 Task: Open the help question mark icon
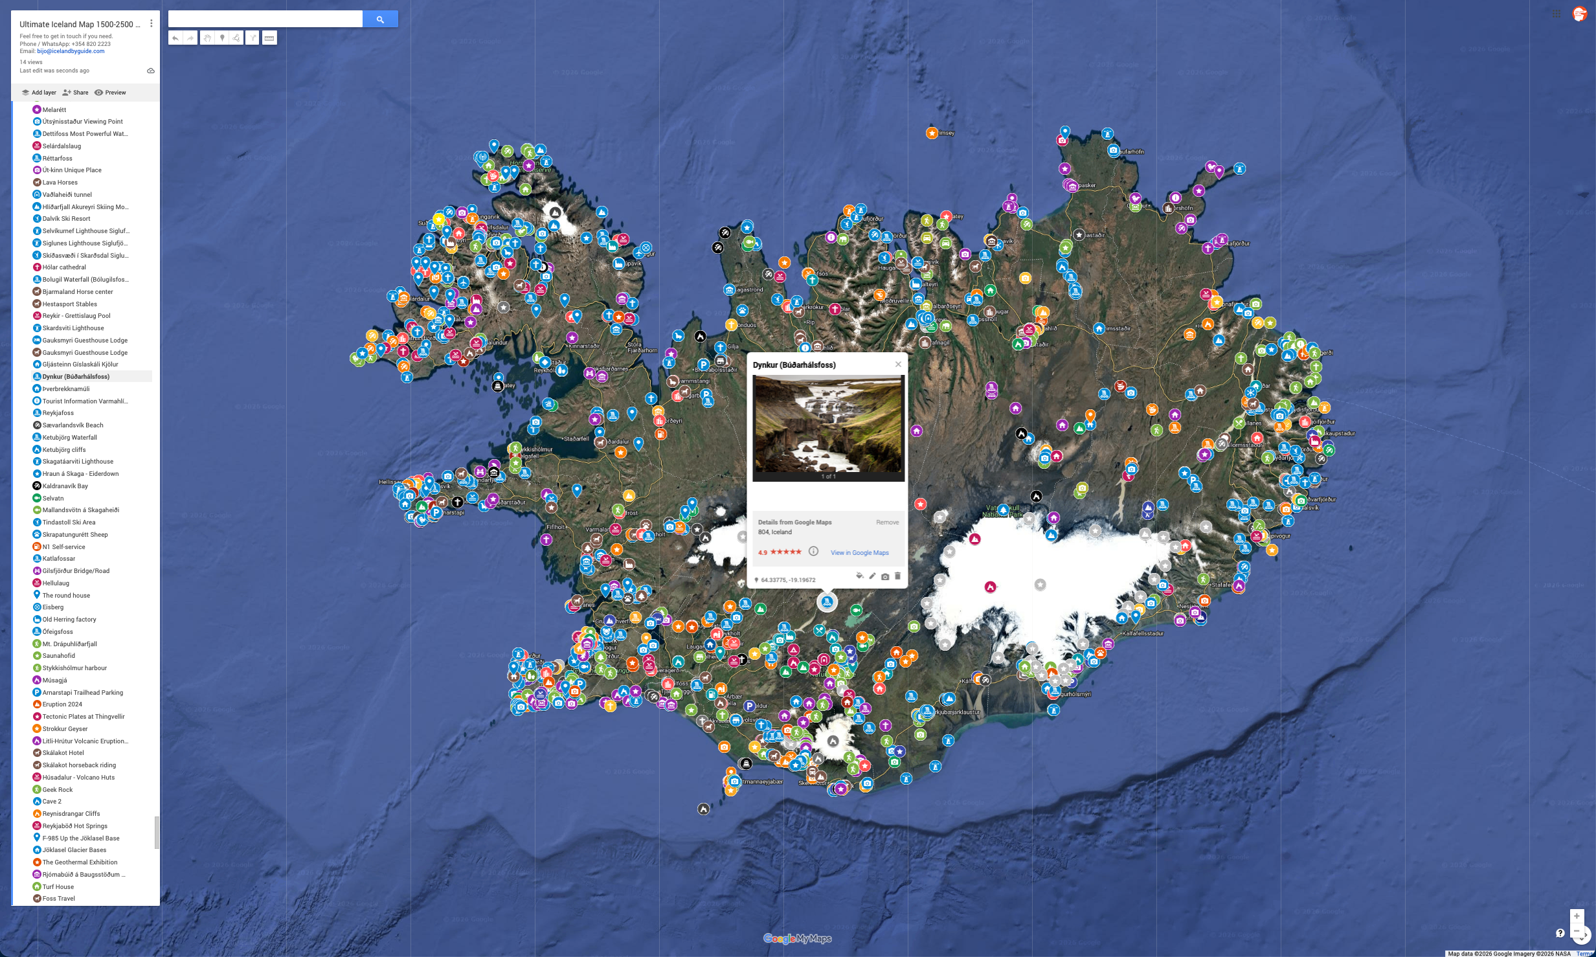(x=1560, y=933)
